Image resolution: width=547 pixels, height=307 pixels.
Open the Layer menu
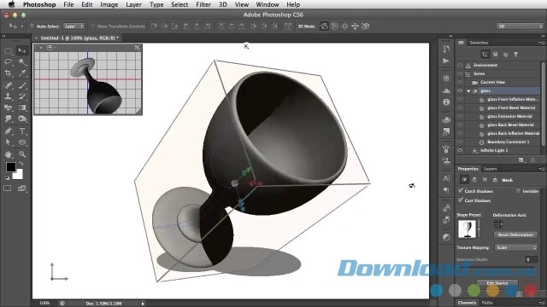click(x=133, y=4)
